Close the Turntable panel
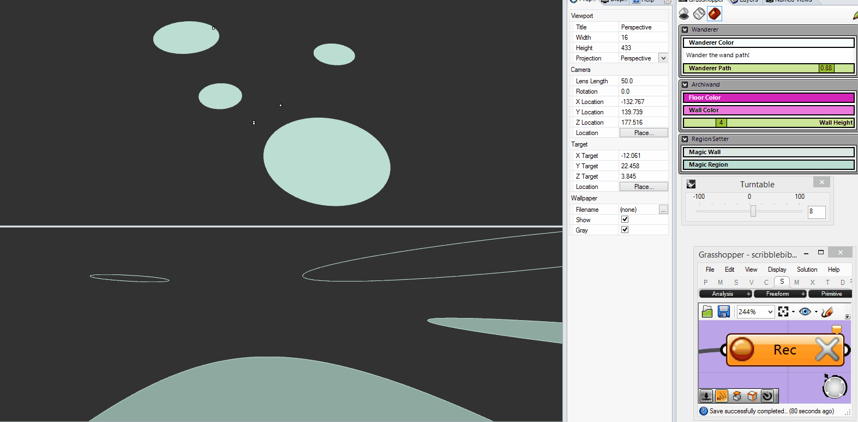Image resolution: width=858 pixels, height=422 pixels. (822, 182)
